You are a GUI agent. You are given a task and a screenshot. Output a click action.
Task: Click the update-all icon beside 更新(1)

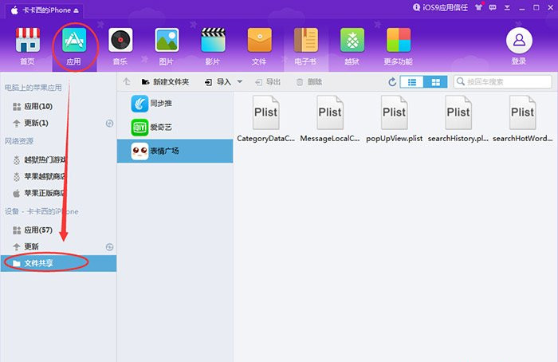pyautogui.click(x=110, y=123)
